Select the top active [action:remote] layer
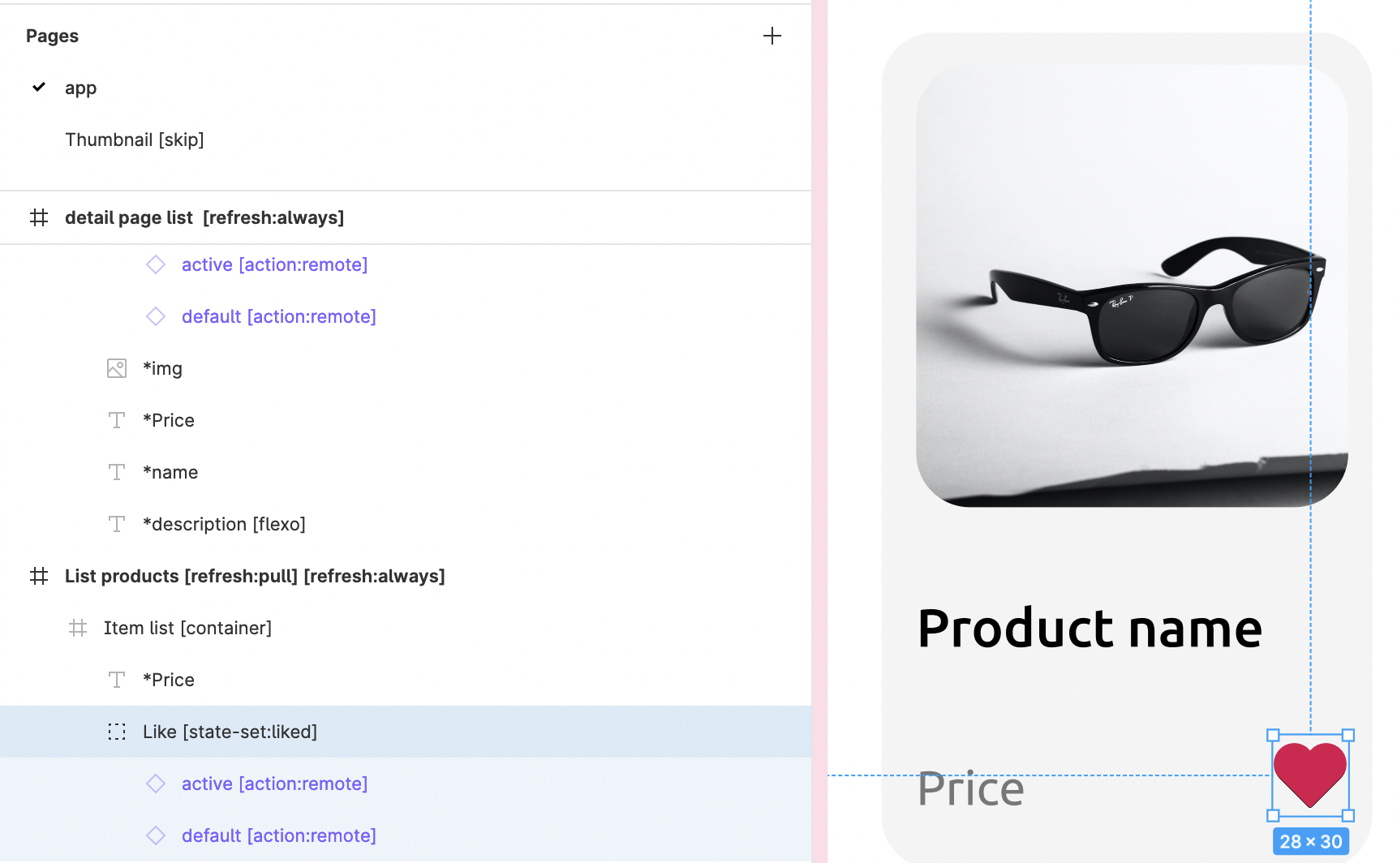The height and width of the screenshot is (863, 1397). tap(274, 264)
